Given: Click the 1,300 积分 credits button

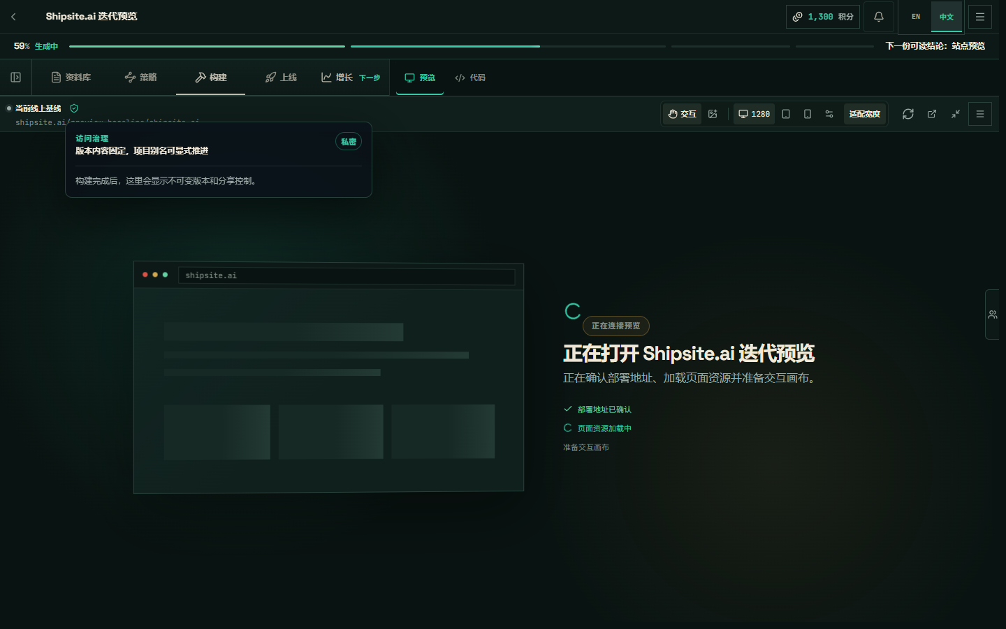Looking at the screenshot, I should (x=823, y=17).
